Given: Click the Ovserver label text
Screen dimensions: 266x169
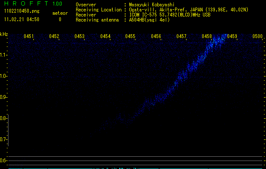Looking at the screenshot, I should 86,5.
